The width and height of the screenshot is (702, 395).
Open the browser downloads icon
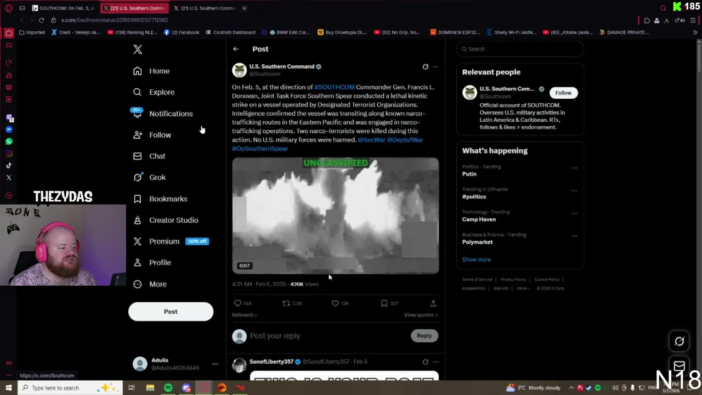666,20
